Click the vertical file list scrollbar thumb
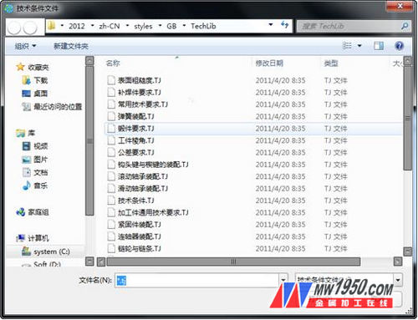This screenshot has height=320, width=418. tap(407, 118)
